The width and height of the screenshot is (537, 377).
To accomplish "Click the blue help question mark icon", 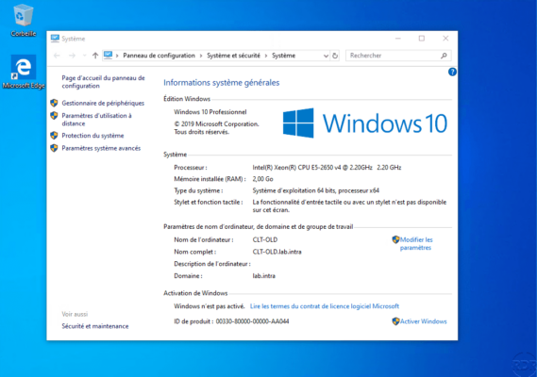I will pos(452,72).
